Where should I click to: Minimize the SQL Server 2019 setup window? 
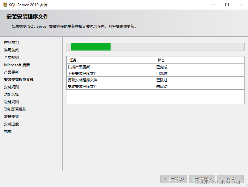click(x=213, y=5)
